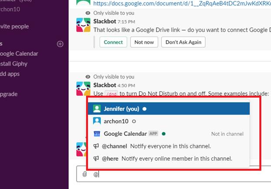
Task: Click the megaphone icon beside @channel
Action: (x=96, y=146)
